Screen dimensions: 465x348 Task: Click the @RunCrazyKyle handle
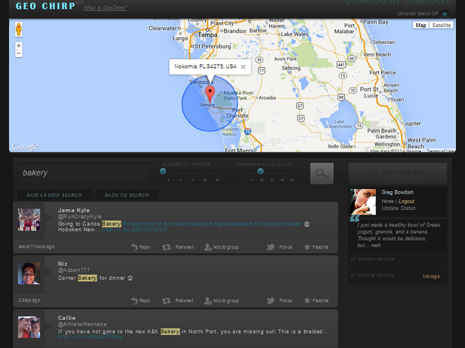[80, 217]
